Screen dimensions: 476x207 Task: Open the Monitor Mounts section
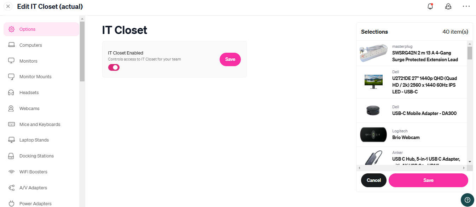pos(36,76)
